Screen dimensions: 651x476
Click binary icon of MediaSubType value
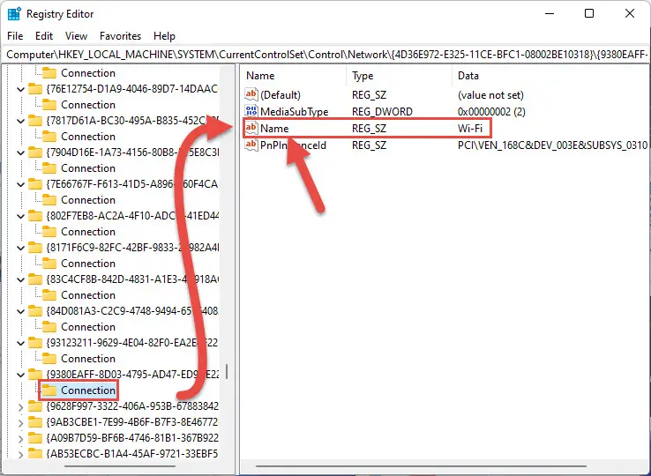tap(251, 111)
